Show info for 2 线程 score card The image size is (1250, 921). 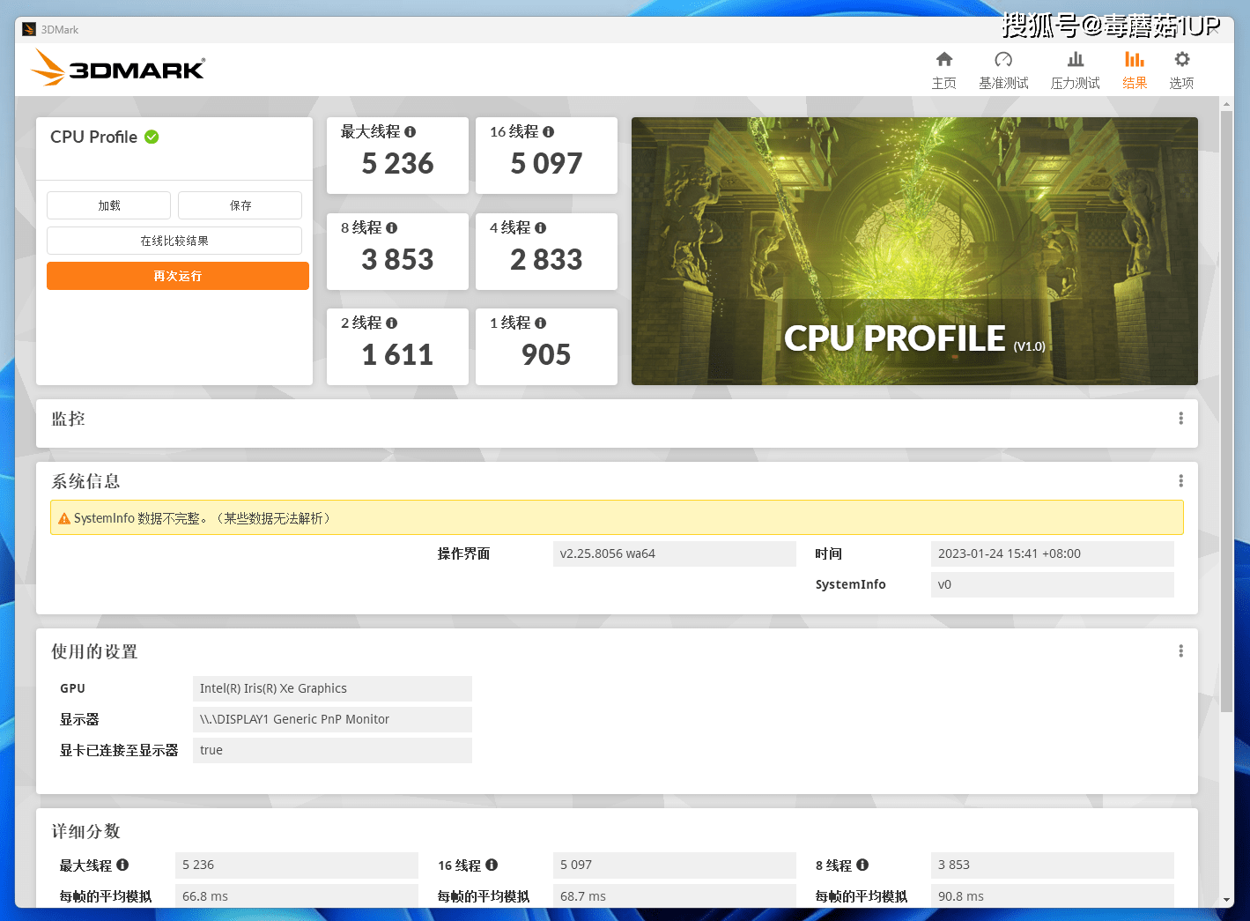coord(391,323)
